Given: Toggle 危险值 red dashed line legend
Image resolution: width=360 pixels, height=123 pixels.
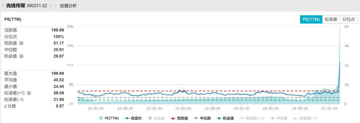Looking at the screenshot, I should 180,118.
